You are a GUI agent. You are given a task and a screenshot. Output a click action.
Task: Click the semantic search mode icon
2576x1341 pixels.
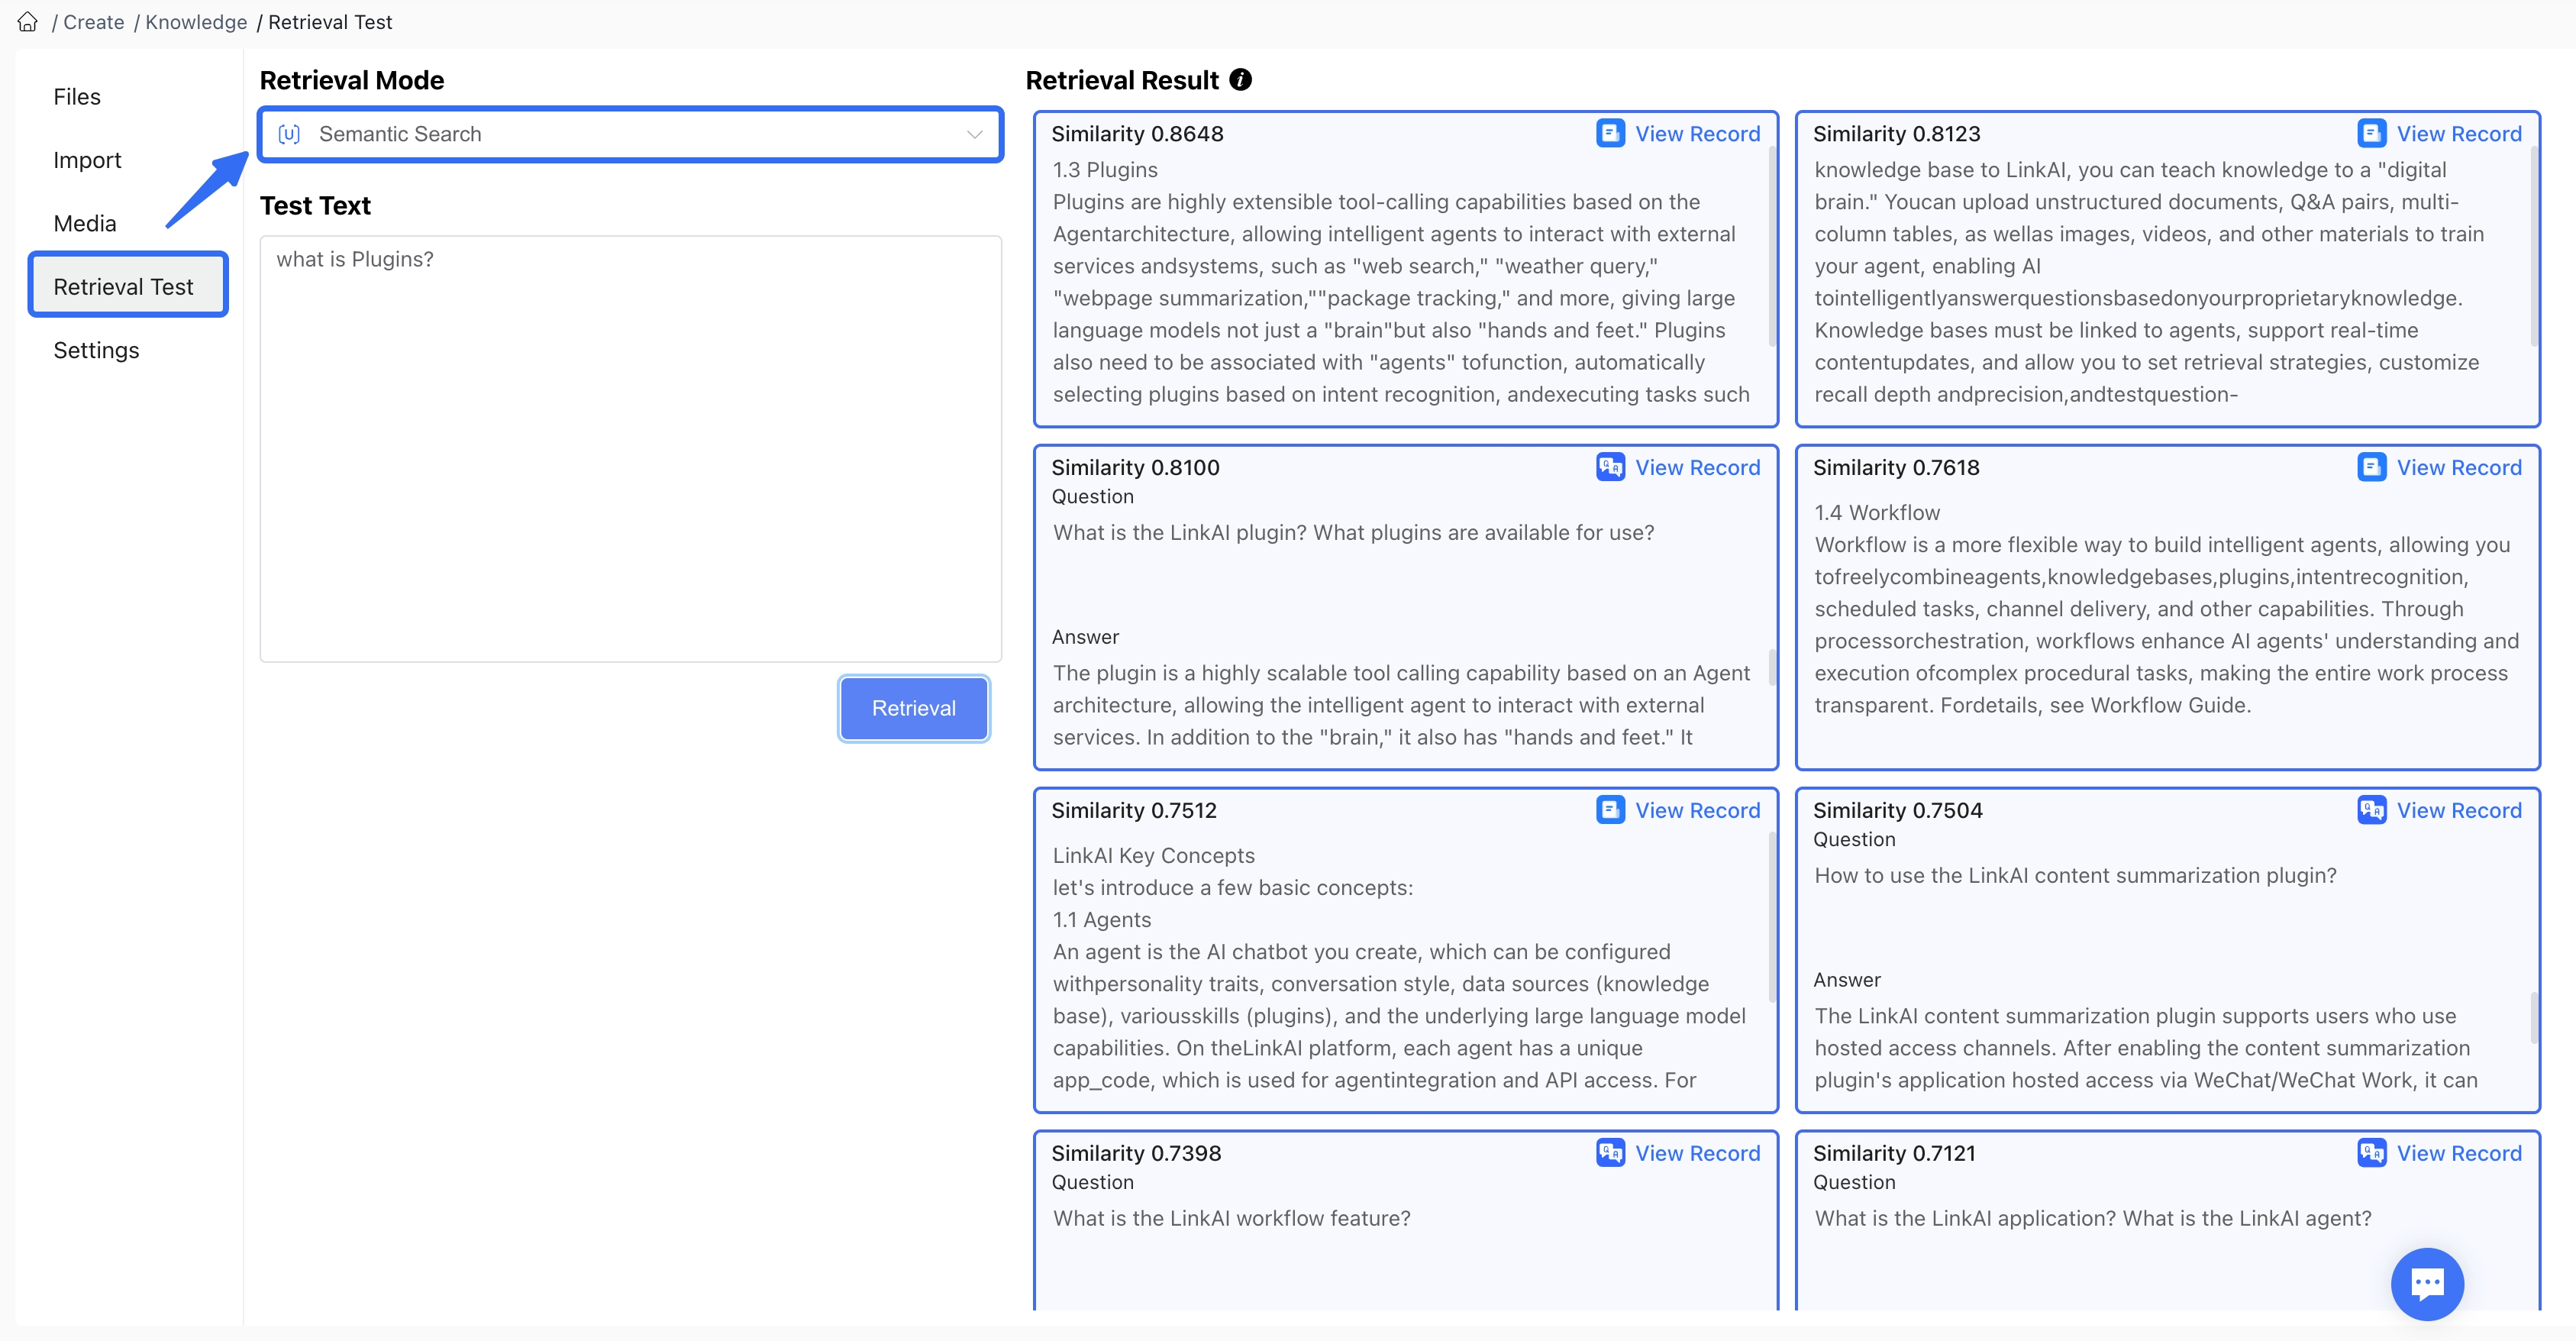click(x=289, y=134)
